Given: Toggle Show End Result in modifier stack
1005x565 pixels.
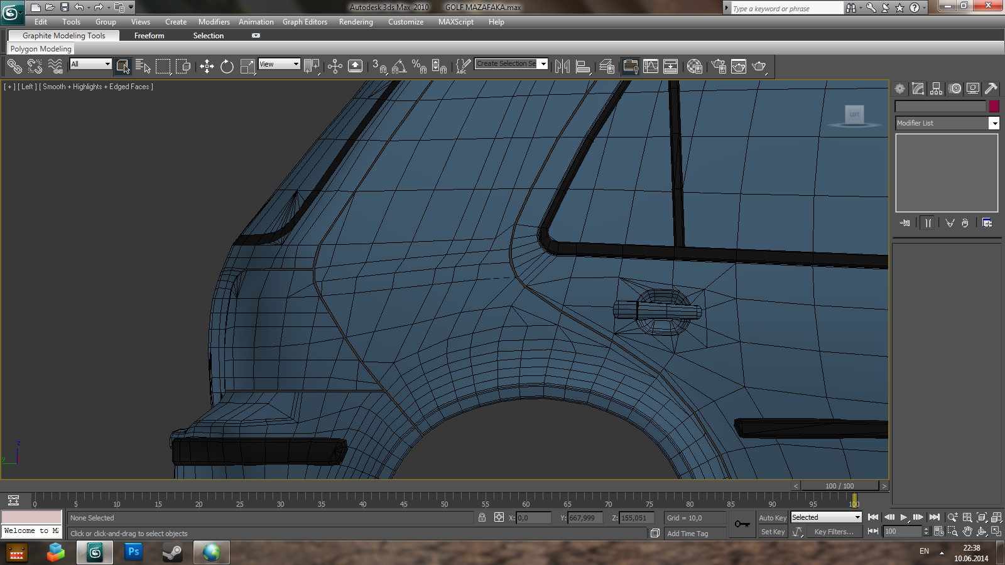Looking at the screenshot, I should pos(928,223).
